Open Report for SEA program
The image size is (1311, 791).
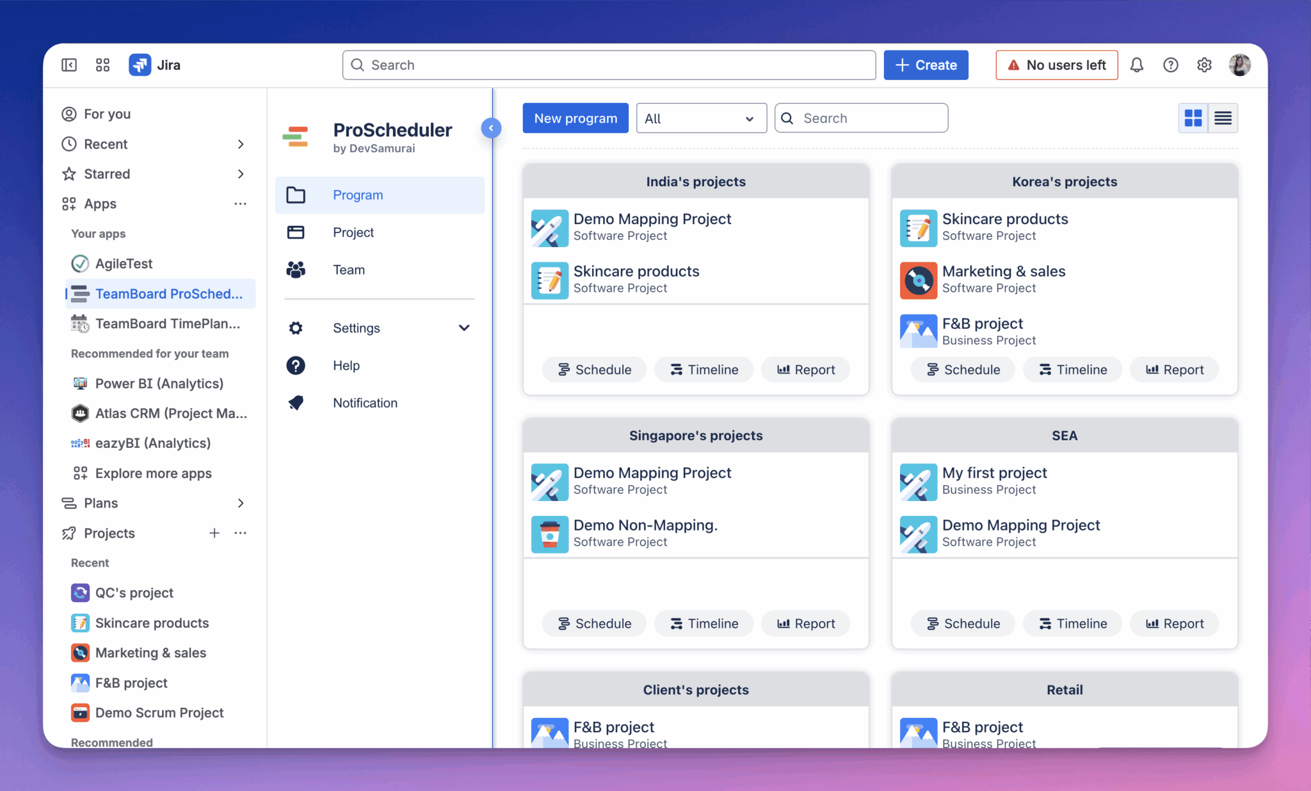1174,623
